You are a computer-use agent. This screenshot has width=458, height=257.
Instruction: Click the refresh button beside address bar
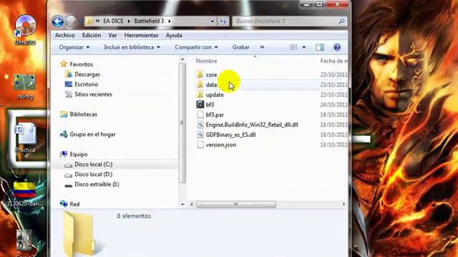click(223, 21)
